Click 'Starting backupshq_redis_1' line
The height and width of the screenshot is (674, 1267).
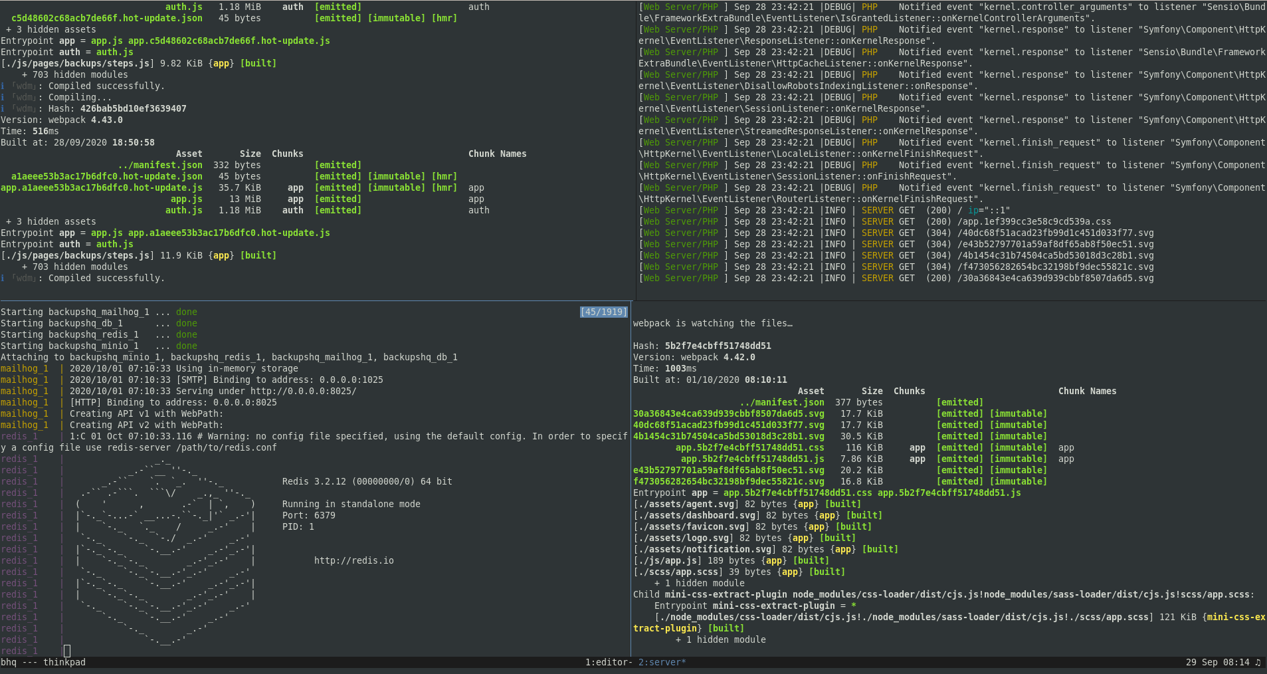click(99, 334)
